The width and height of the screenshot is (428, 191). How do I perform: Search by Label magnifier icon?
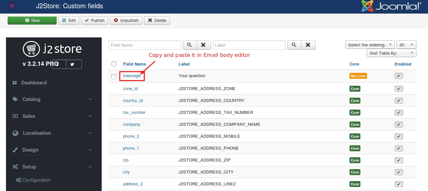tap(294, 45)
